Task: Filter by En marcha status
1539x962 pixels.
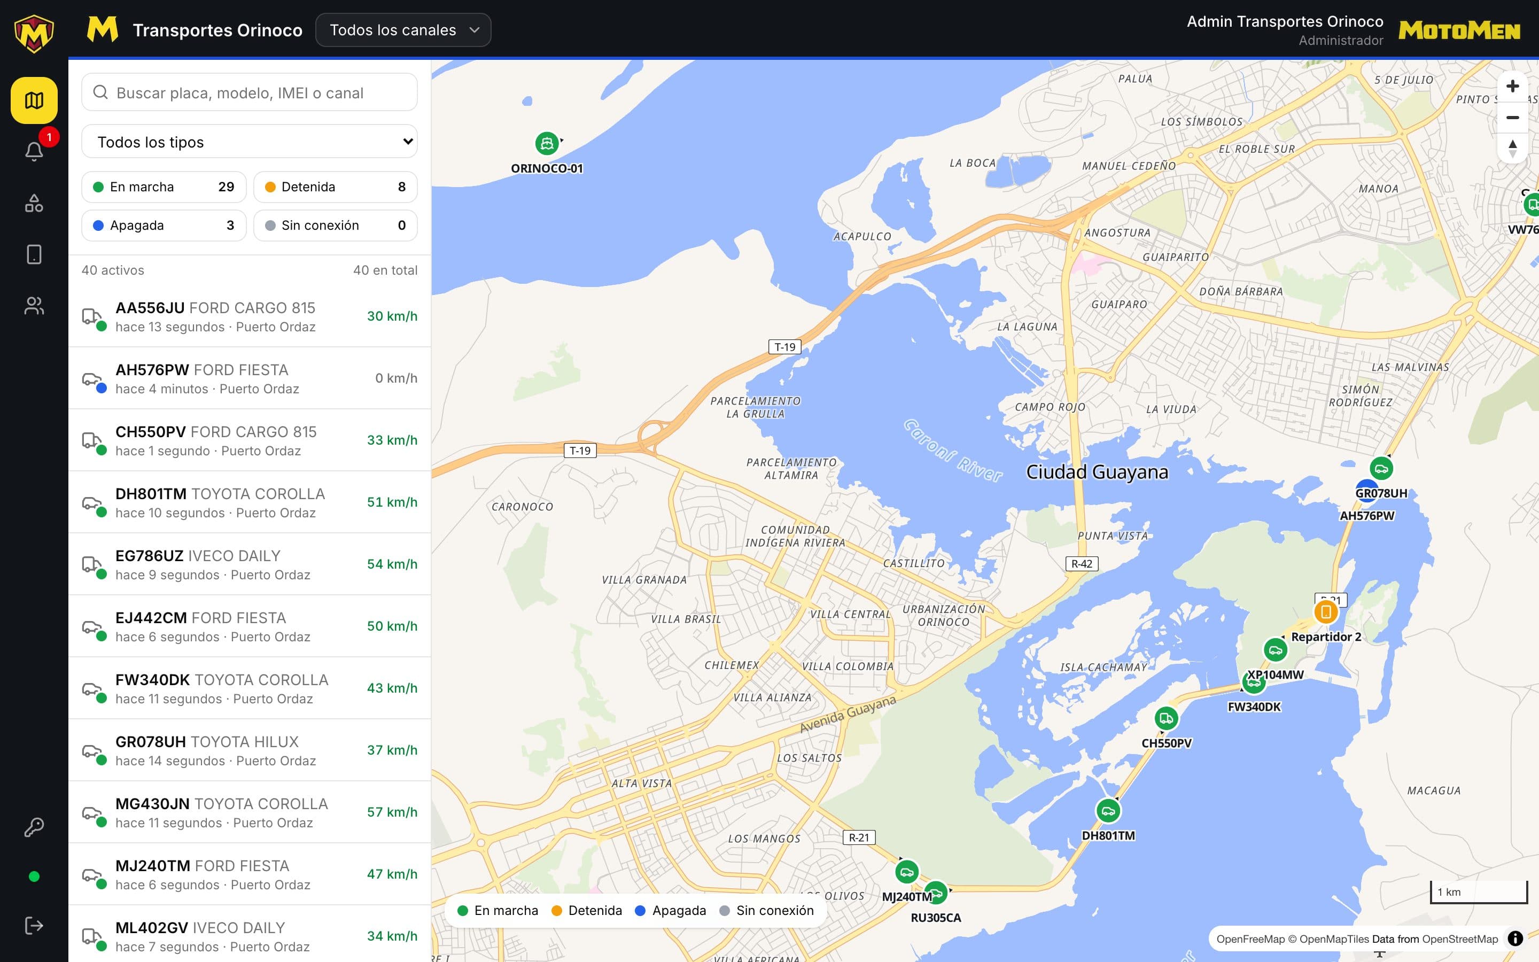Action: coord(164,187)
